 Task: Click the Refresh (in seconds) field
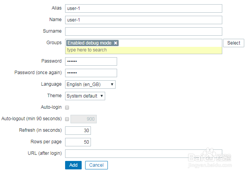pyautogui.click(x=78, y=131)
